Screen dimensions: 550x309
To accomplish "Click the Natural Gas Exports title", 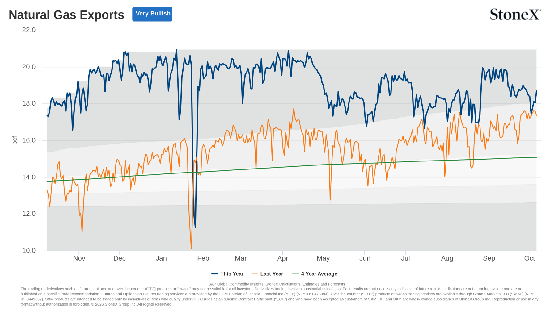I will pos(66,15).
